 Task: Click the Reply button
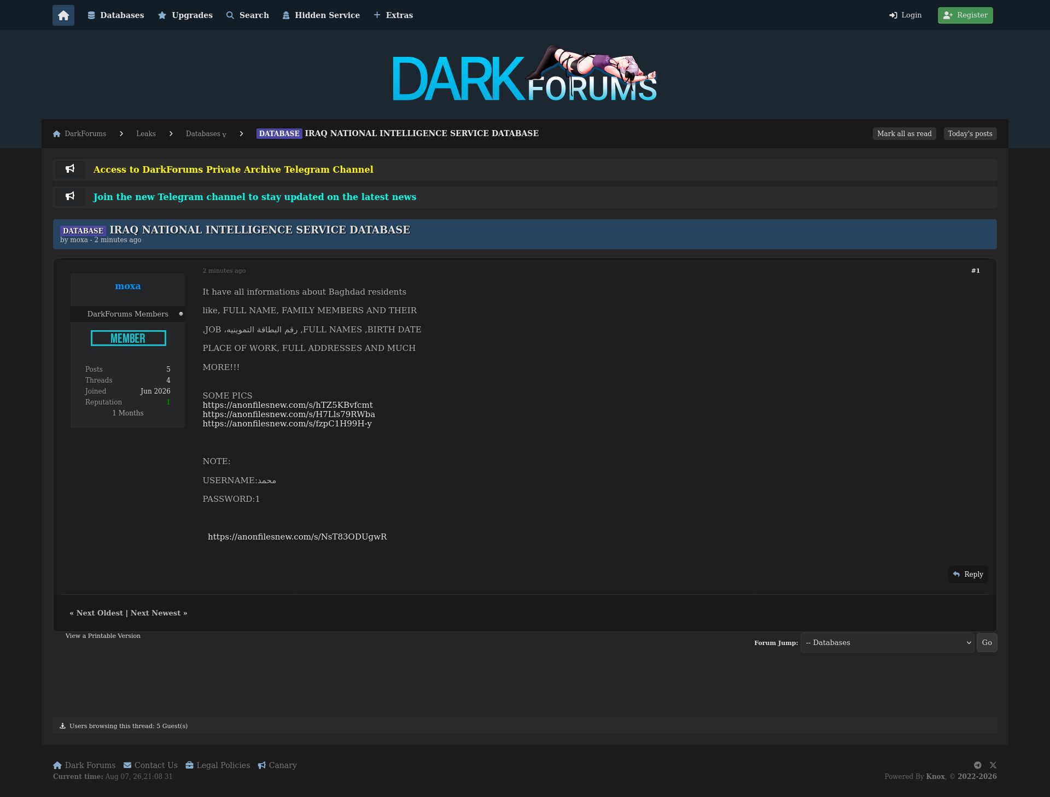pos(968,575)
